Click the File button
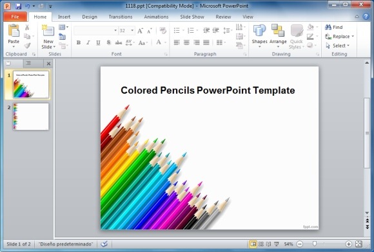The width and height of the screenshot is (374, 252). pos(15,17)
